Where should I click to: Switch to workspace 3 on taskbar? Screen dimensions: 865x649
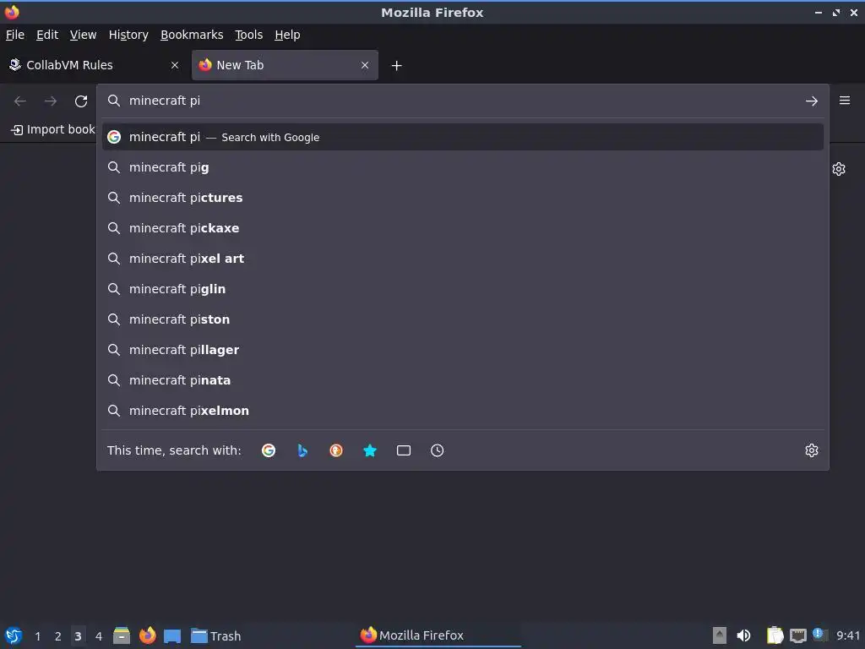click(78, 636)
